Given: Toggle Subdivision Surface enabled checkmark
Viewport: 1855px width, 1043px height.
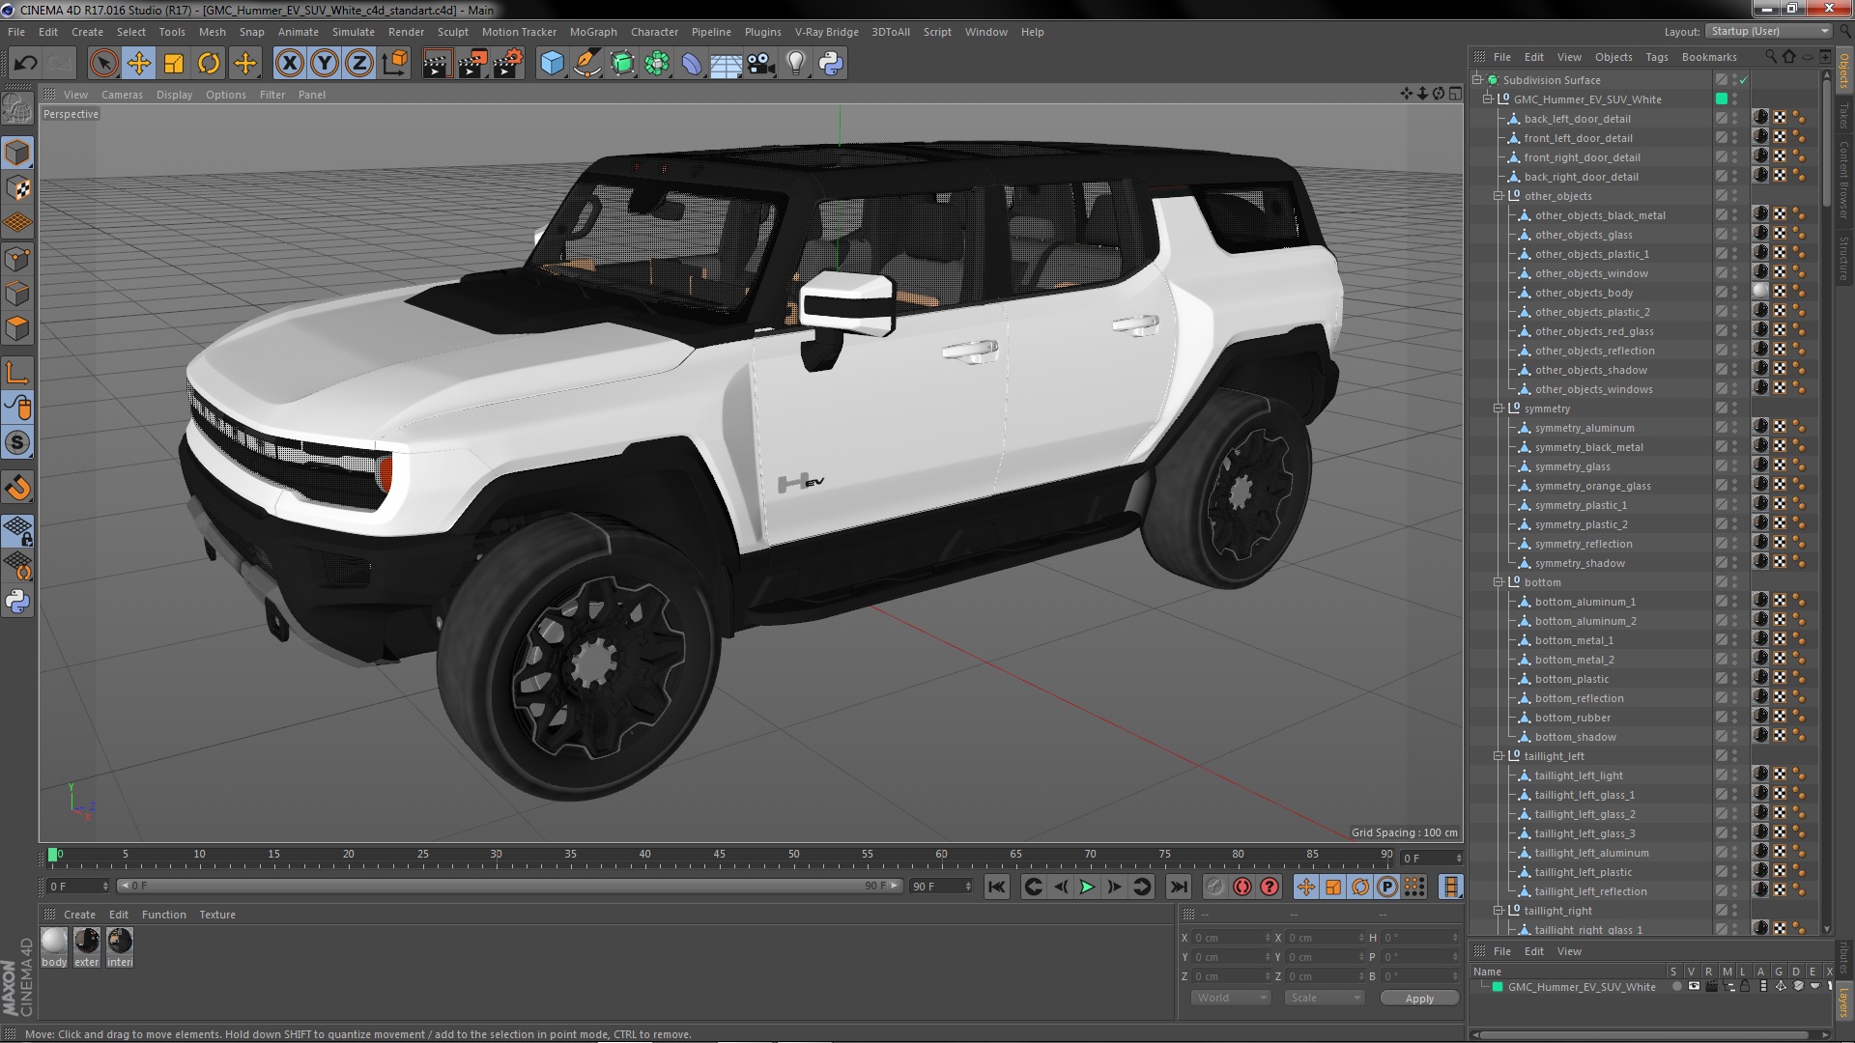Looking at the screenshot, I should (1743, 80).
